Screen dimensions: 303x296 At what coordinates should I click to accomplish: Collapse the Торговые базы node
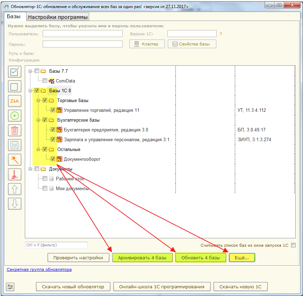[38, 100]
